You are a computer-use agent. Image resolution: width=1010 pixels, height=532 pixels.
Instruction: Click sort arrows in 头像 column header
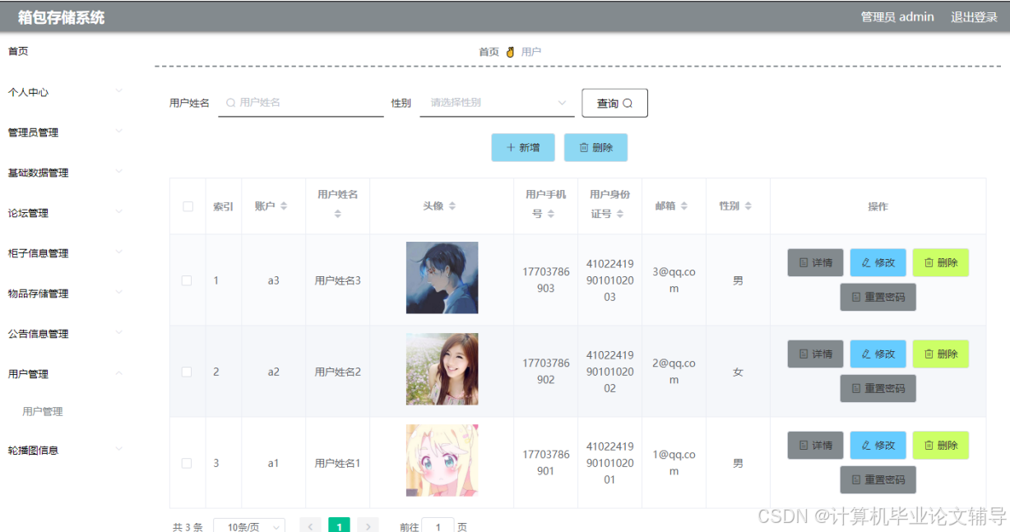(x=452, y=206)
